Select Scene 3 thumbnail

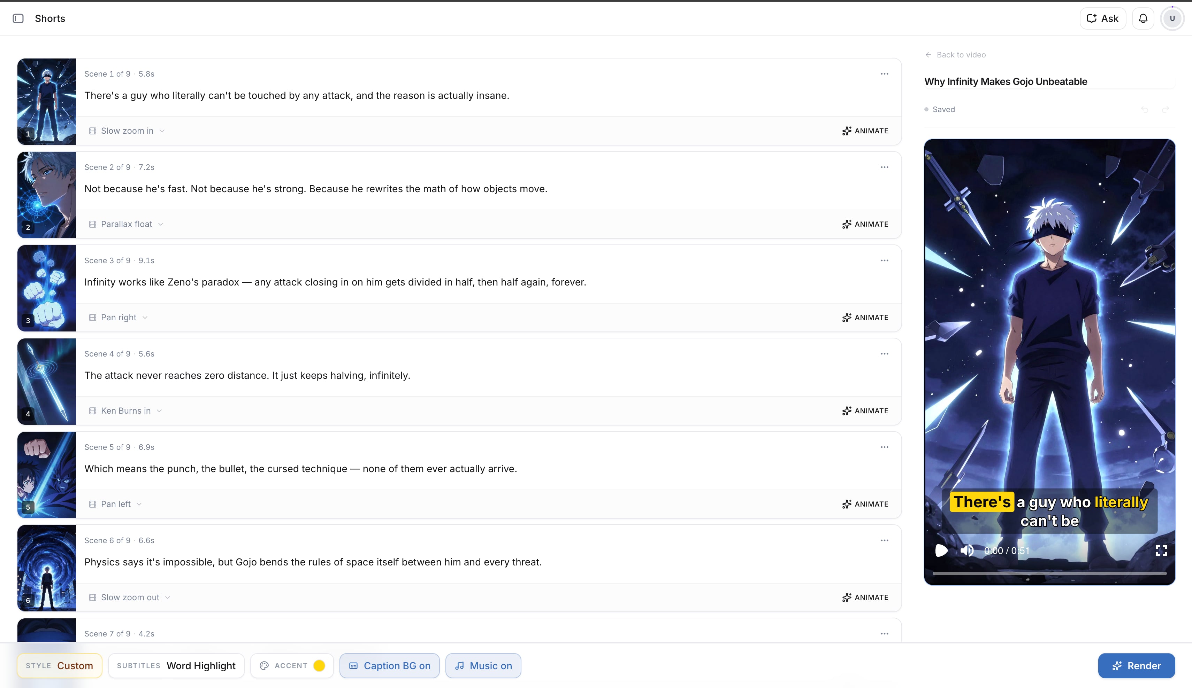tap(46, 288)
